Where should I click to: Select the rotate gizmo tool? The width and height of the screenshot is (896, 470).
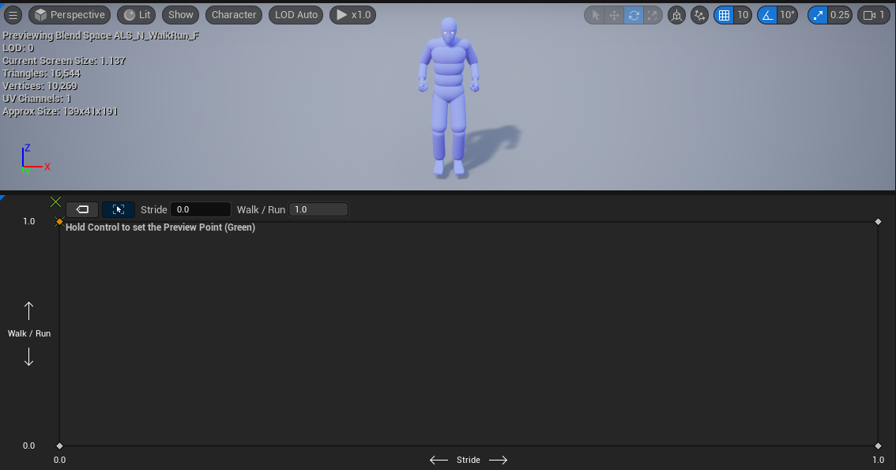[x=634, y=15]
